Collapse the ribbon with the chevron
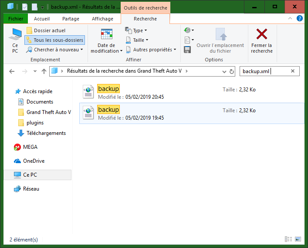 click(x=290, y=18)
